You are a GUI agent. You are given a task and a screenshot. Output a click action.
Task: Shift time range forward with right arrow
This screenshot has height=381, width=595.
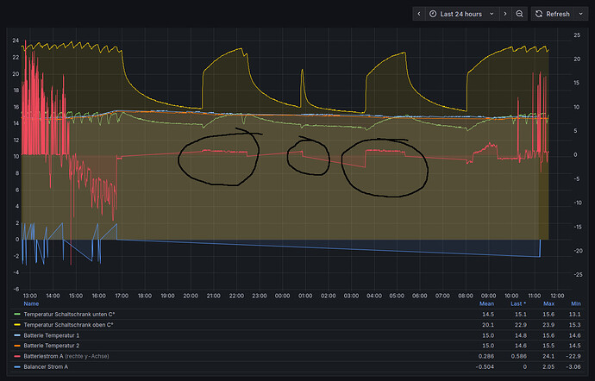(505, 14)
